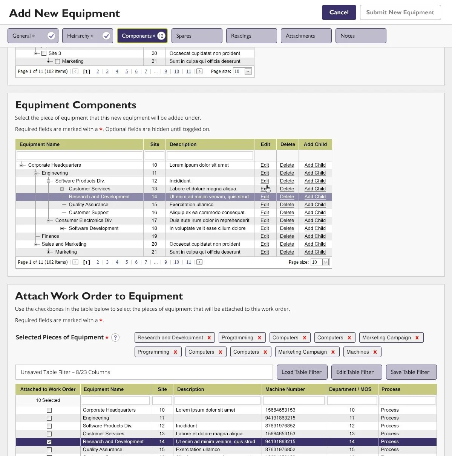Open the Attachments tab
Screen dimensions: 452x456
[x=306, y=36]
